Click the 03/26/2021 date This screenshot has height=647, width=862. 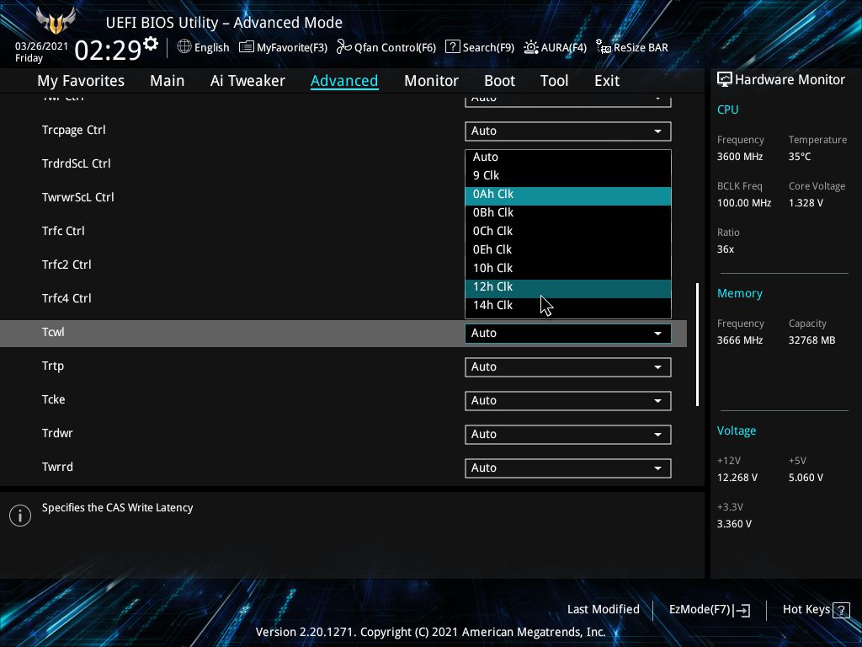[x=41, y=46]
